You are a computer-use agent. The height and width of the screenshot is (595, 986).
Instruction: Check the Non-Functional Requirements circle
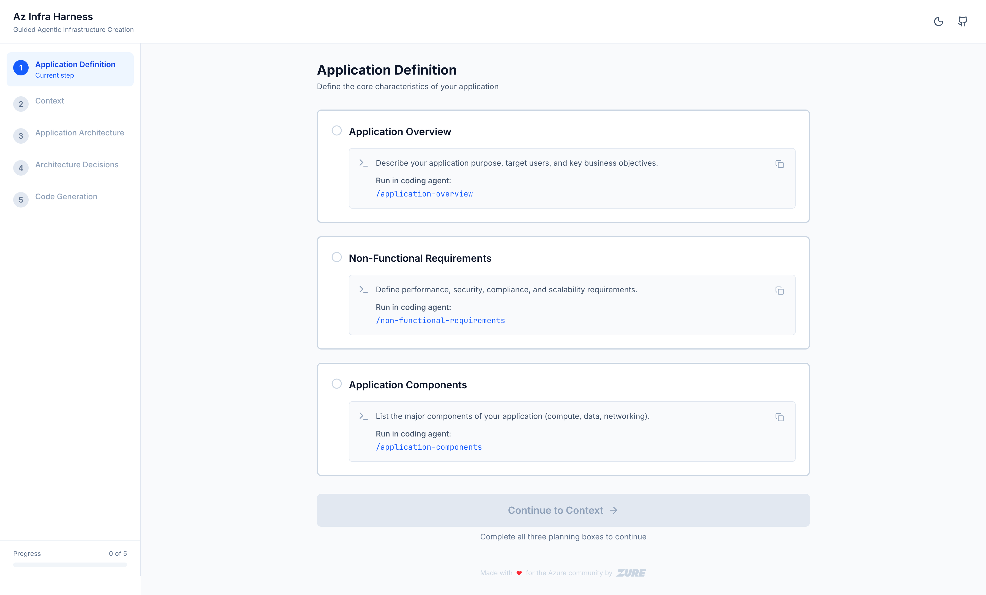[336, 257]
